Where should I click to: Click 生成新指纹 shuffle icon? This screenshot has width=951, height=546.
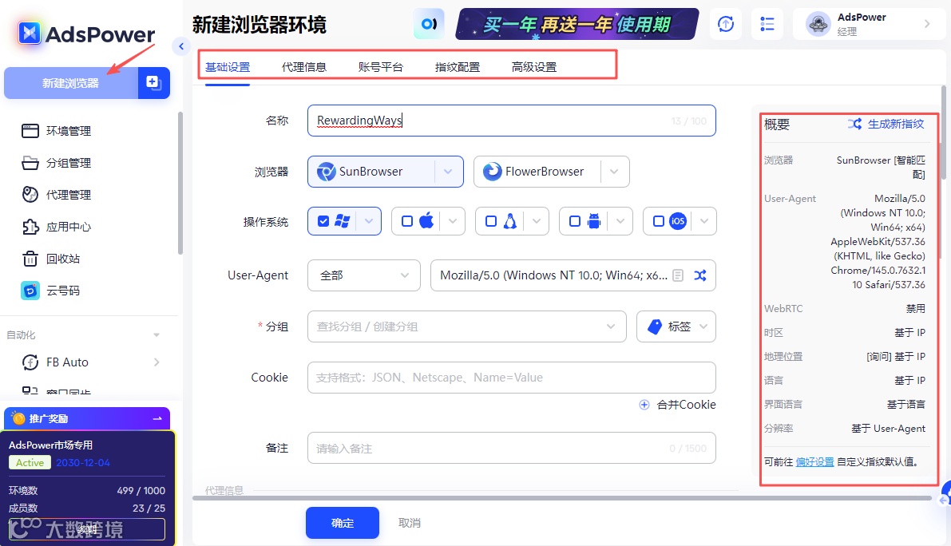coord(854,124)
